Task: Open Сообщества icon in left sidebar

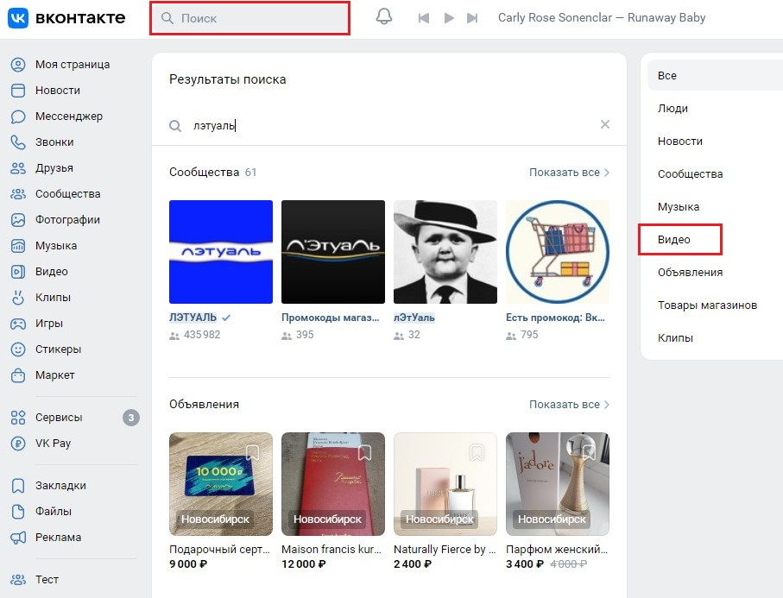Action: click(18, 193)
